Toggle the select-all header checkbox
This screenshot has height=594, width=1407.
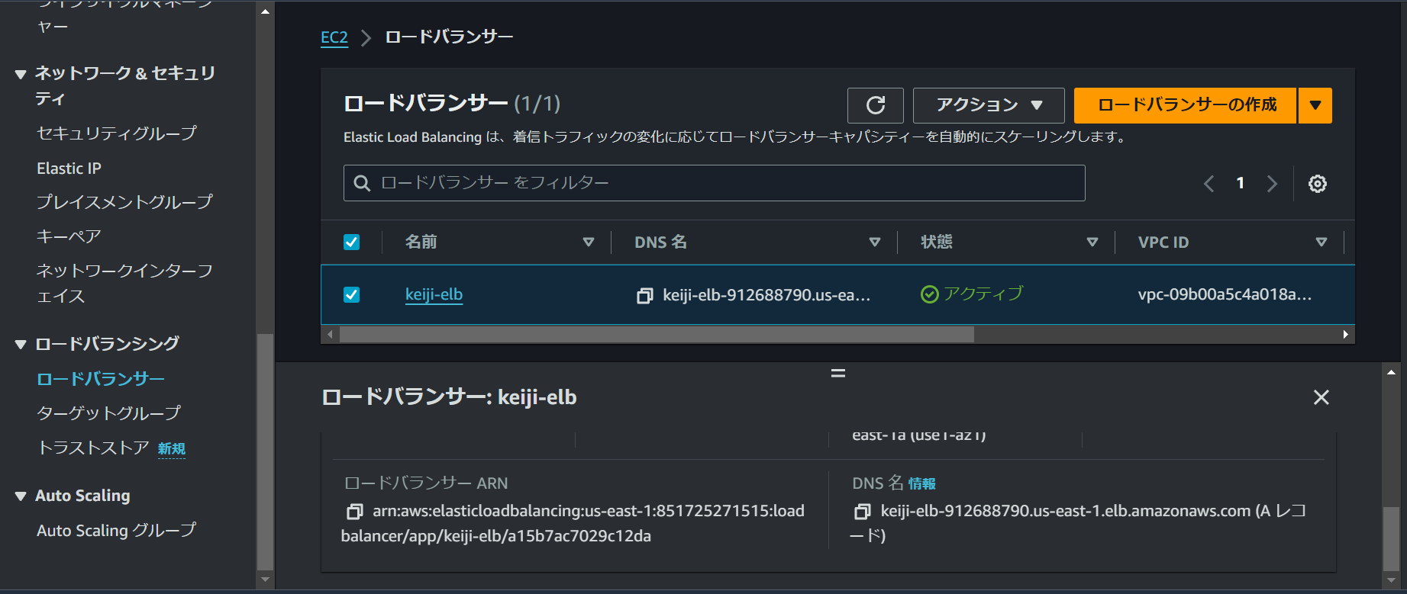(x=351, y=242)
